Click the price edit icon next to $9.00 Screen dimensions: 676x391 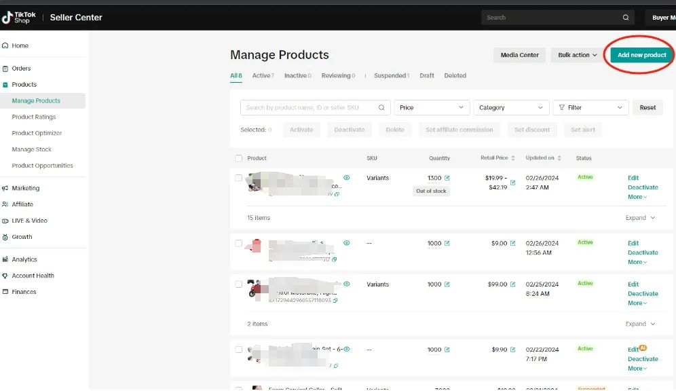click(x=513, y=243)
